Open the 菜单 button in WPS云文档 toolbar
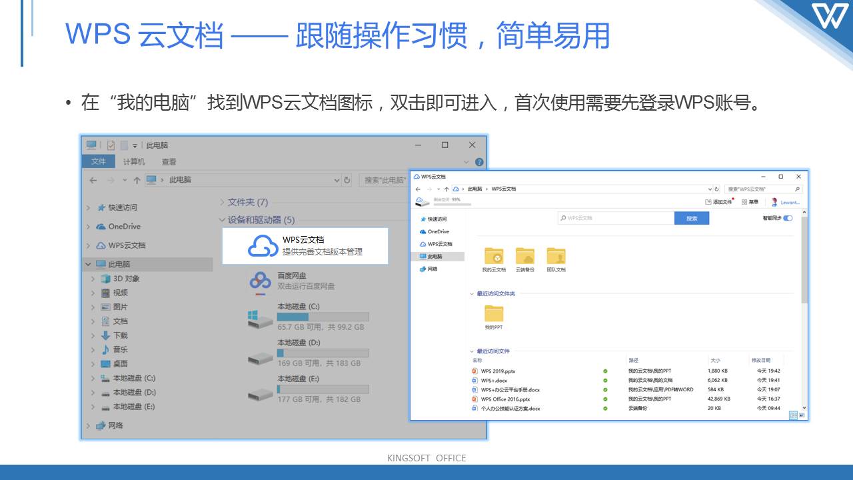 [x=750, y=201]
